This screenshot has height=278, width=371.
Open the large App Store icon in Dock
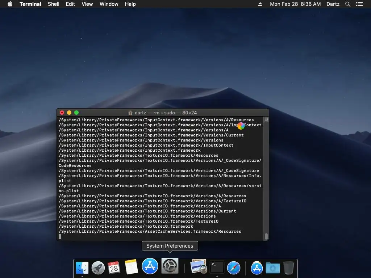[150, 266]
